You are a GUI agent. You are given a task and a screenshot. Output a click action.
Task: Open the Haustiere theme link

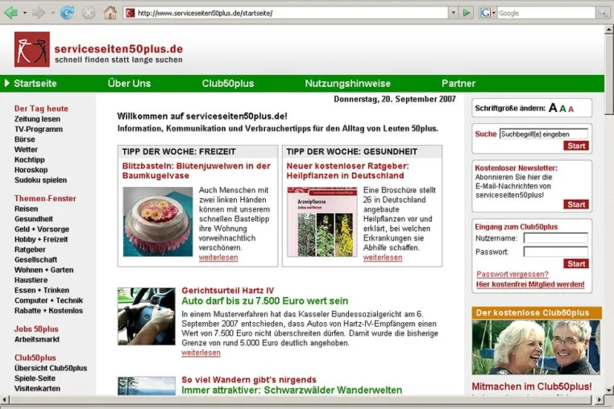coord(31,280)
